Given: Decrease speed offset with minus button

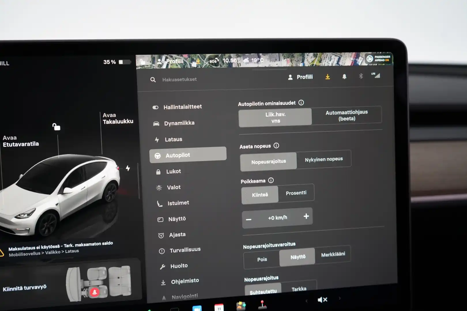Looking at the screenshot, I should (x=249, y=219).
